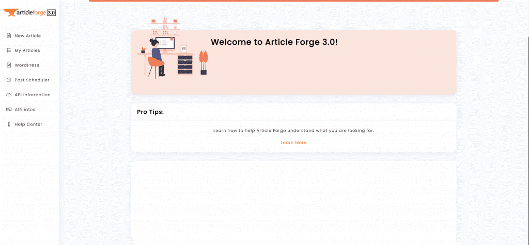Click the Pro Tips heading
The image size is (529, 245).
coord(150,112)
